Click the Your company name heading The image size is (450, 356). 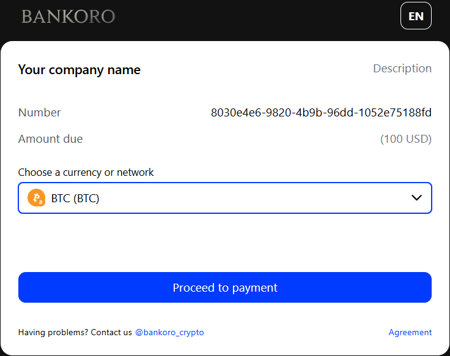click(x=79, y=70)
